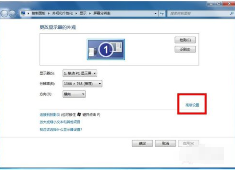This screenshot has width=235, height=170.
Task: Open the address bar history dropdown arrow
Action: pos(156,13)
